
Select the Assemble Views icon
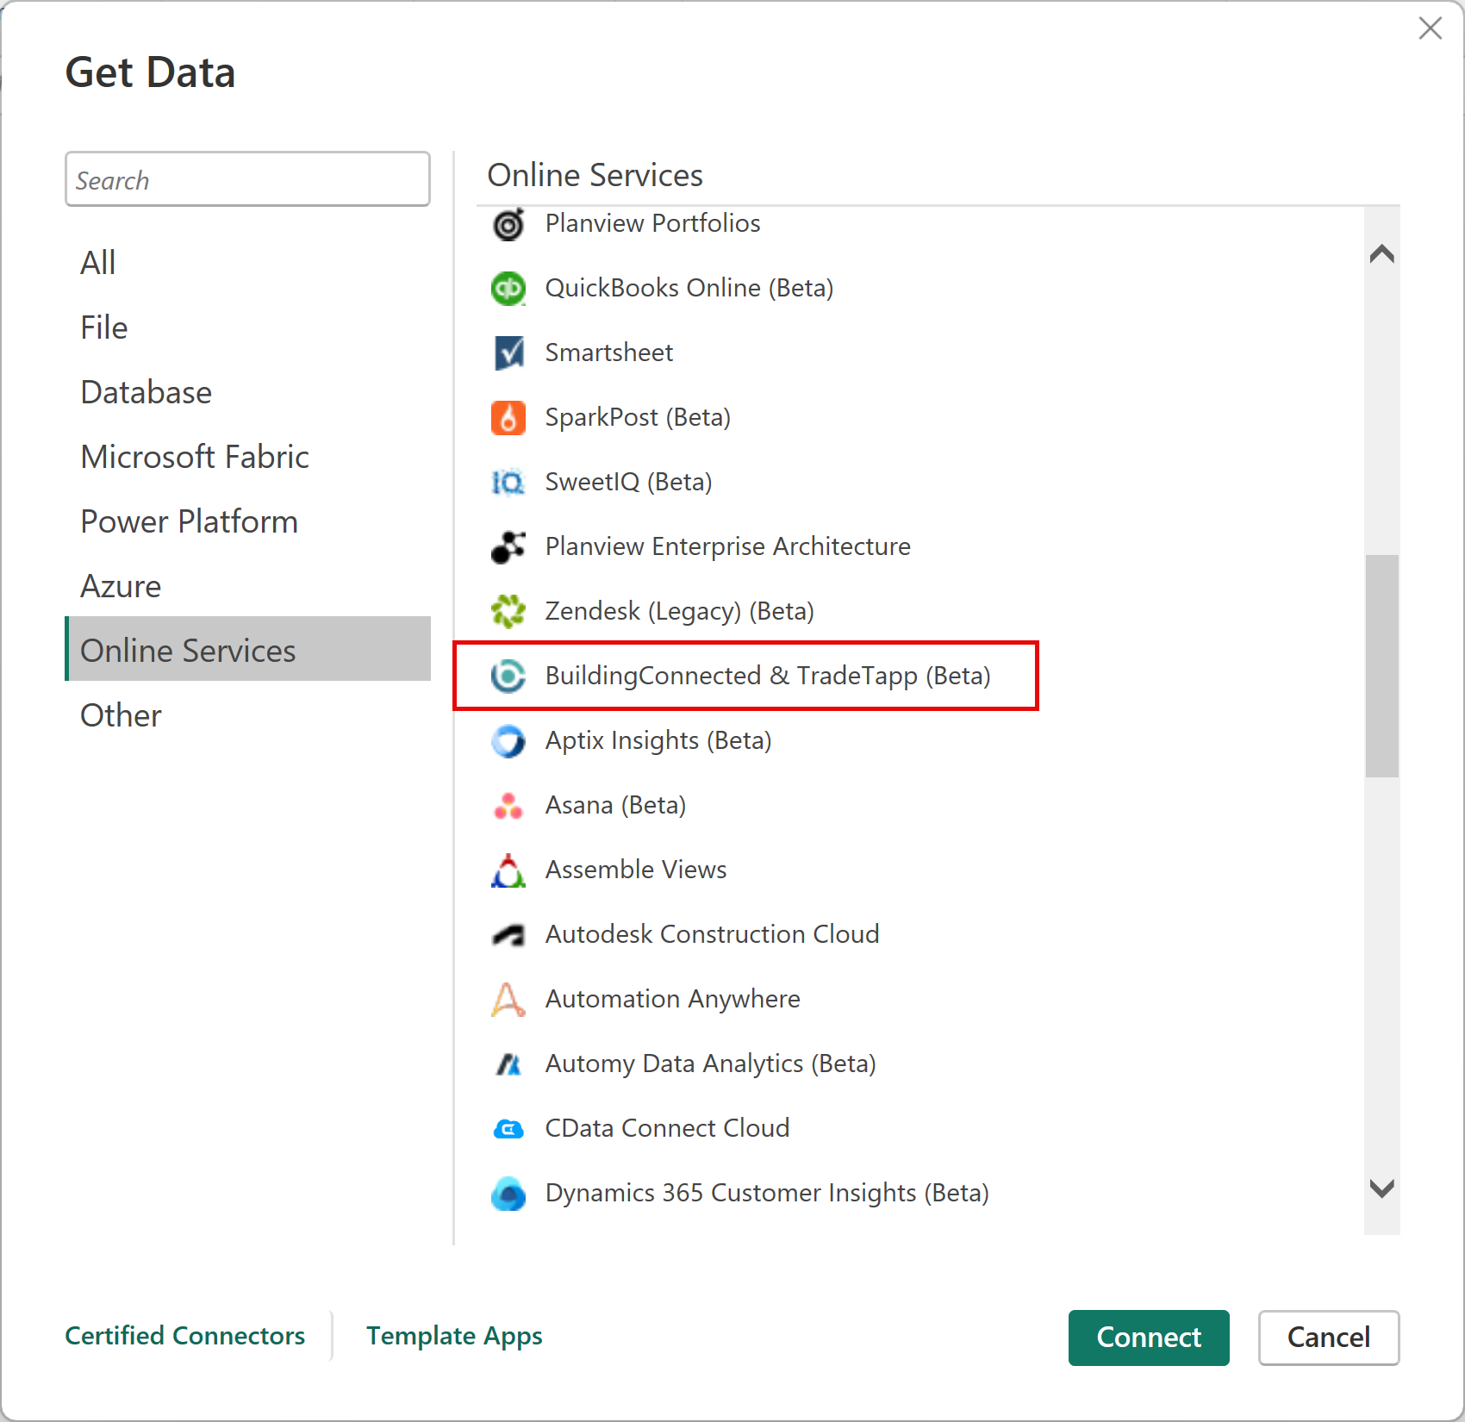(x=508, y=870)
